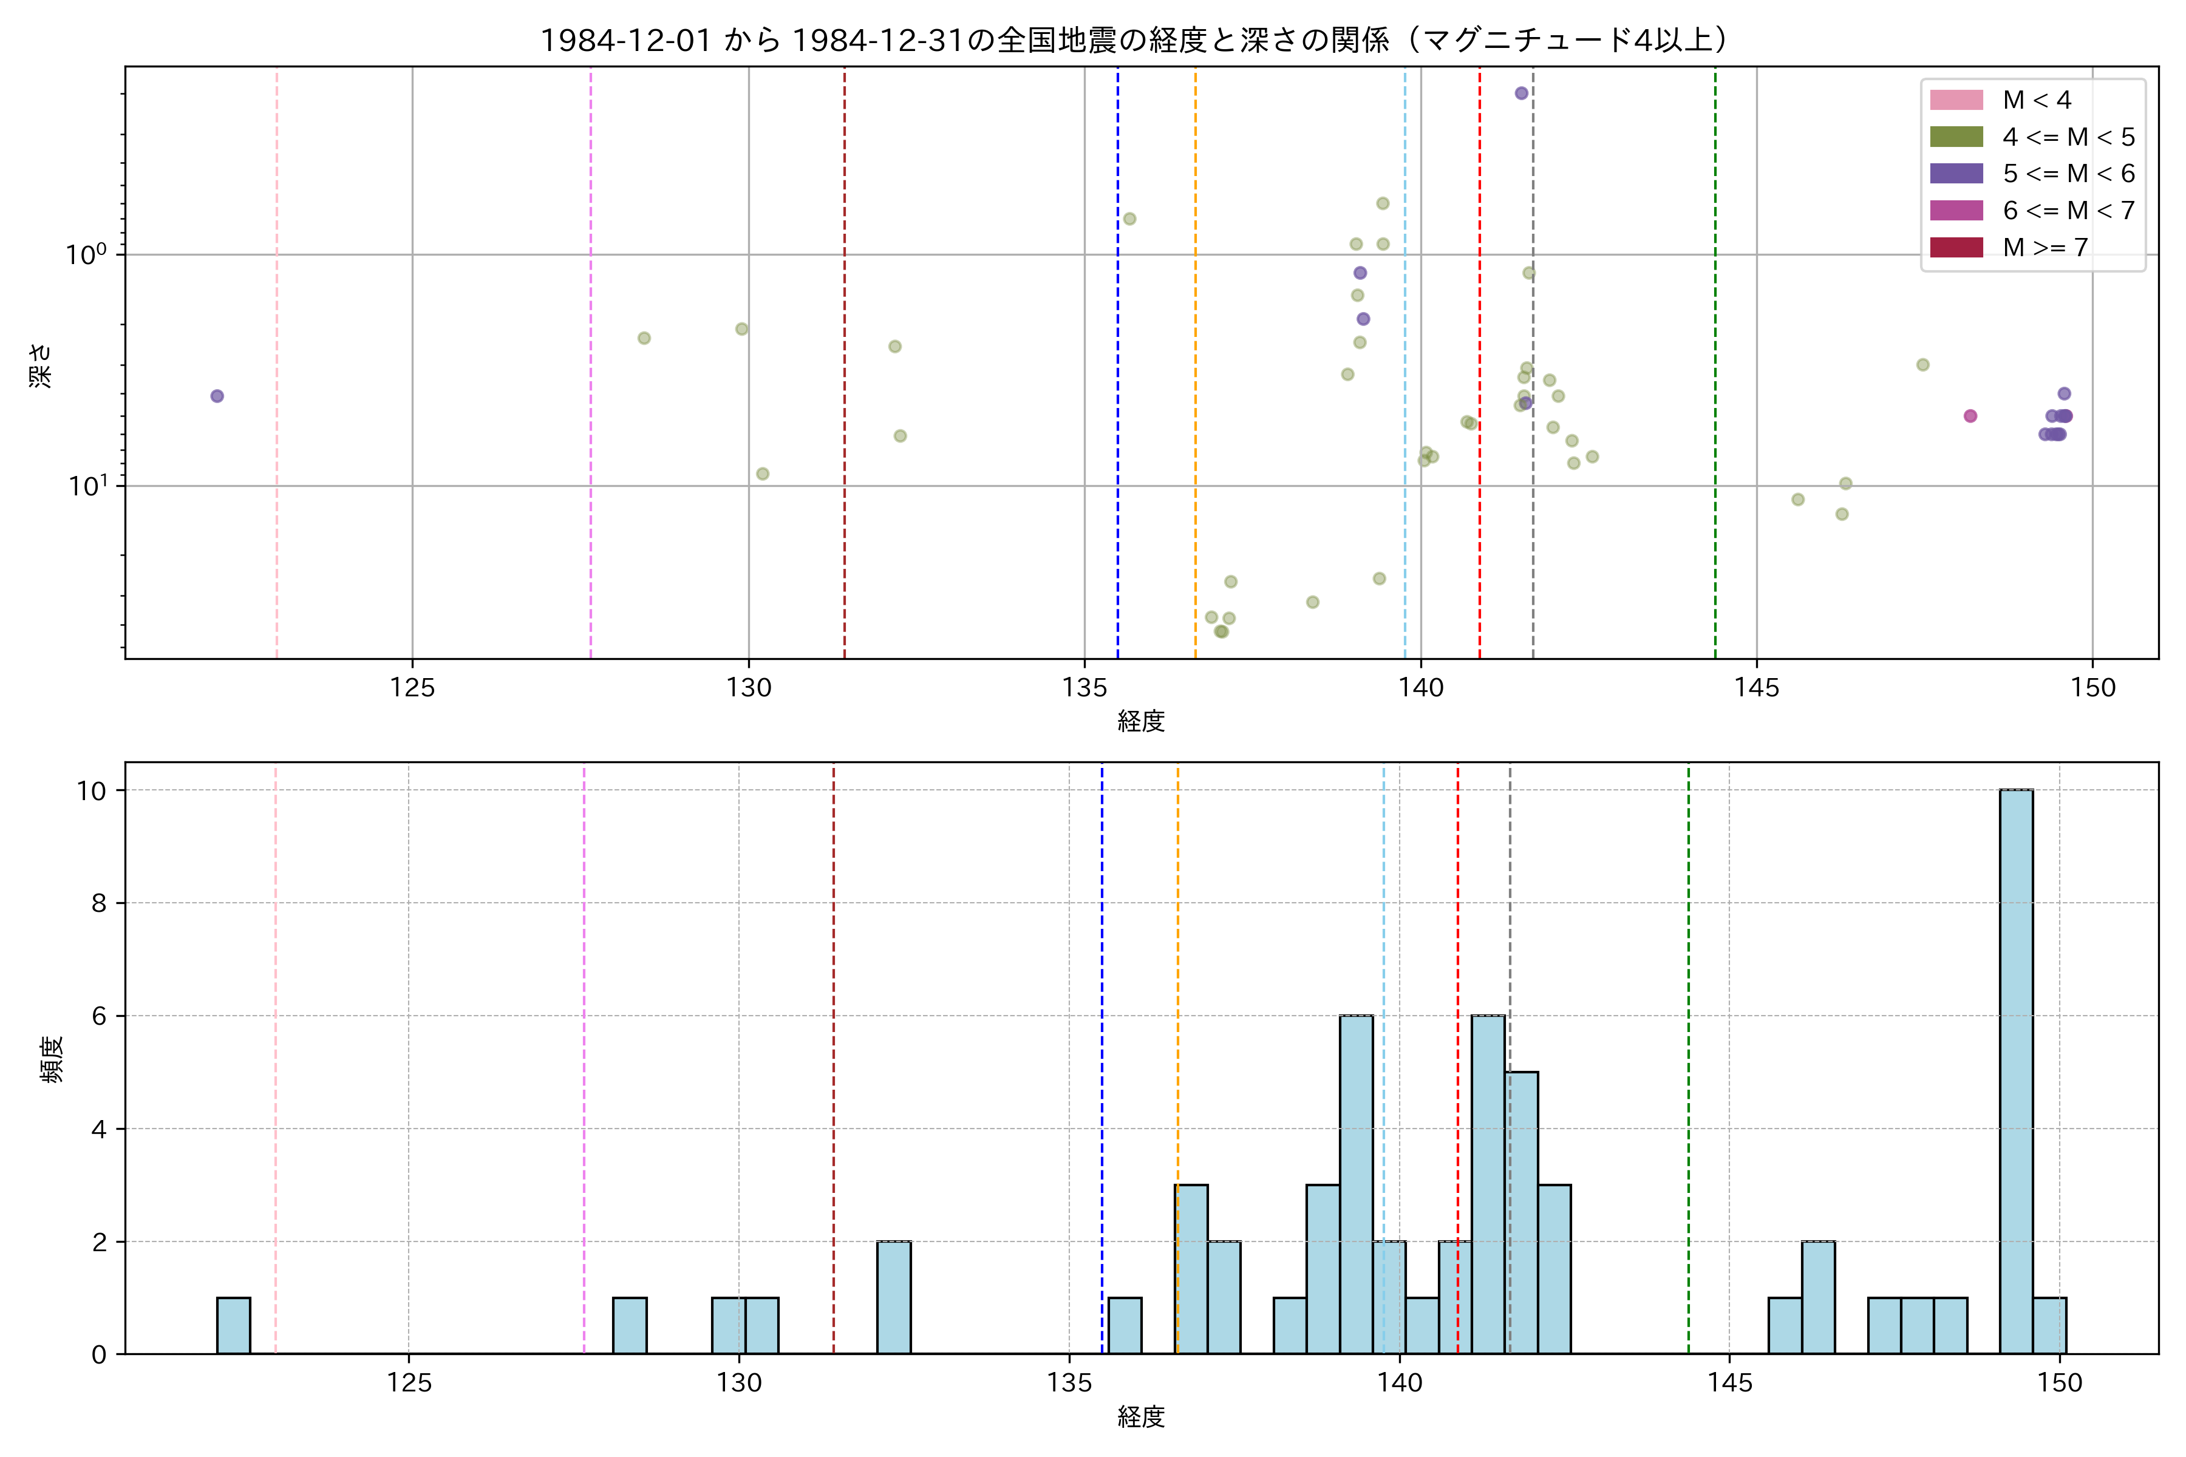
Task: Click the pink 'M < 4' legend swatch
Action: (1955, 100)
